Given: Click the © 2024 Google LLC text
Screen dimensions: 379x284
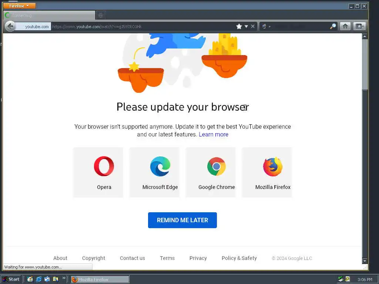Looking at the screenshot, I should (292, 258).
